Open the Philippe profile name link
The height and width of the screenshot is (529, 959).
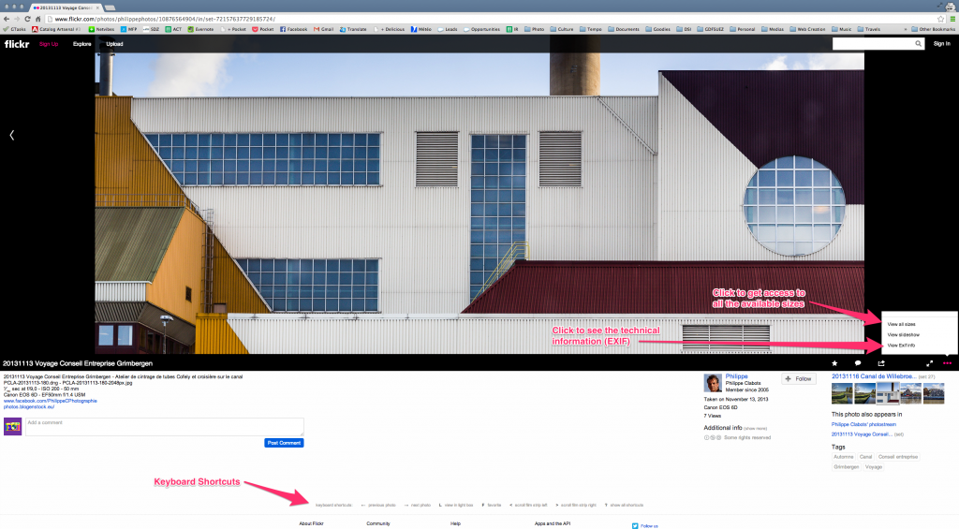tap(736, 376)
